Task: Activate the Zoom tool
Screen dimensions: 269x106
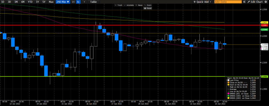Action: click(x=148, y=5)
